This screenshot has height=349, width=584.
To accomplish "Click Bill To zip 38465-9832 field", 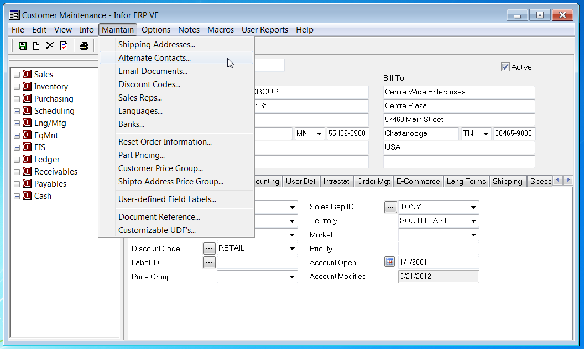I will point(514,134).
